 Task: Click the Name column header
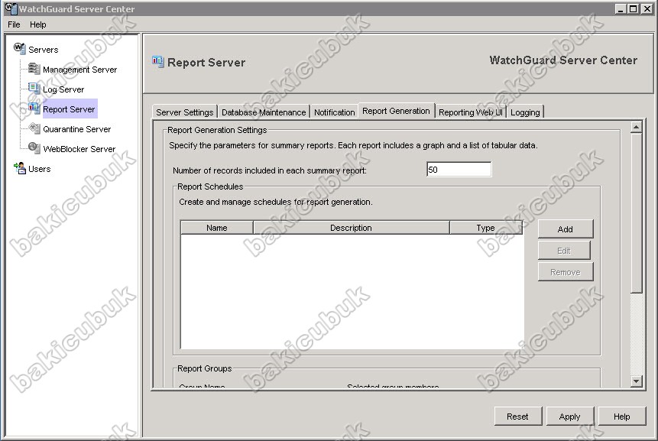tap(216, 228)
